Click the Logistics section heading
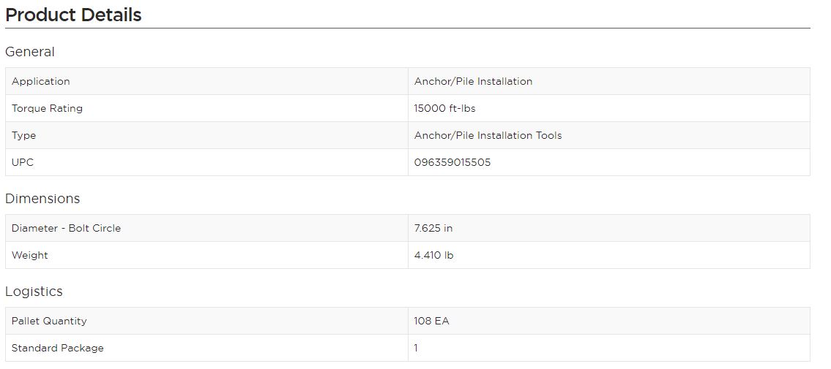831x369 pixels. click(34, 292)
